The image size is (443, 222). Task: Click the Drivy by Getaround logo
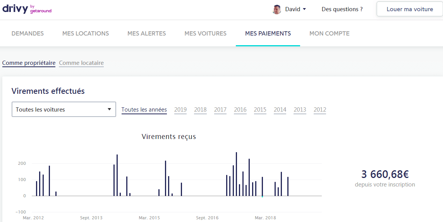pos(27,9)
